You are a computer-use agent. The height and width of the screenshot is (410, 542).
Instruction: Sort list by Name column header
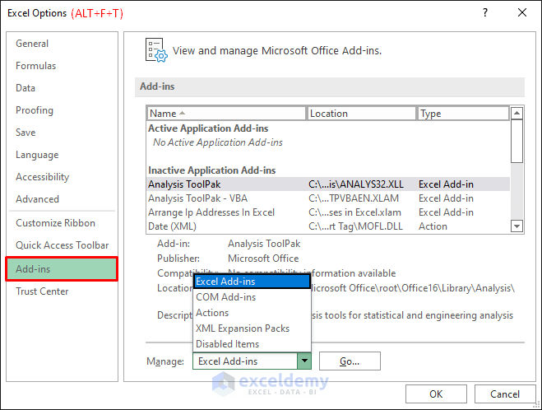click(226, 114)
